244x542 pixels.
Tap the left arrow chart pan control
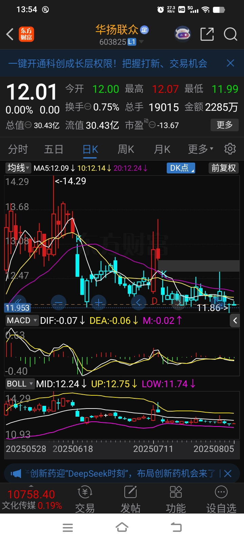[139, 303]
